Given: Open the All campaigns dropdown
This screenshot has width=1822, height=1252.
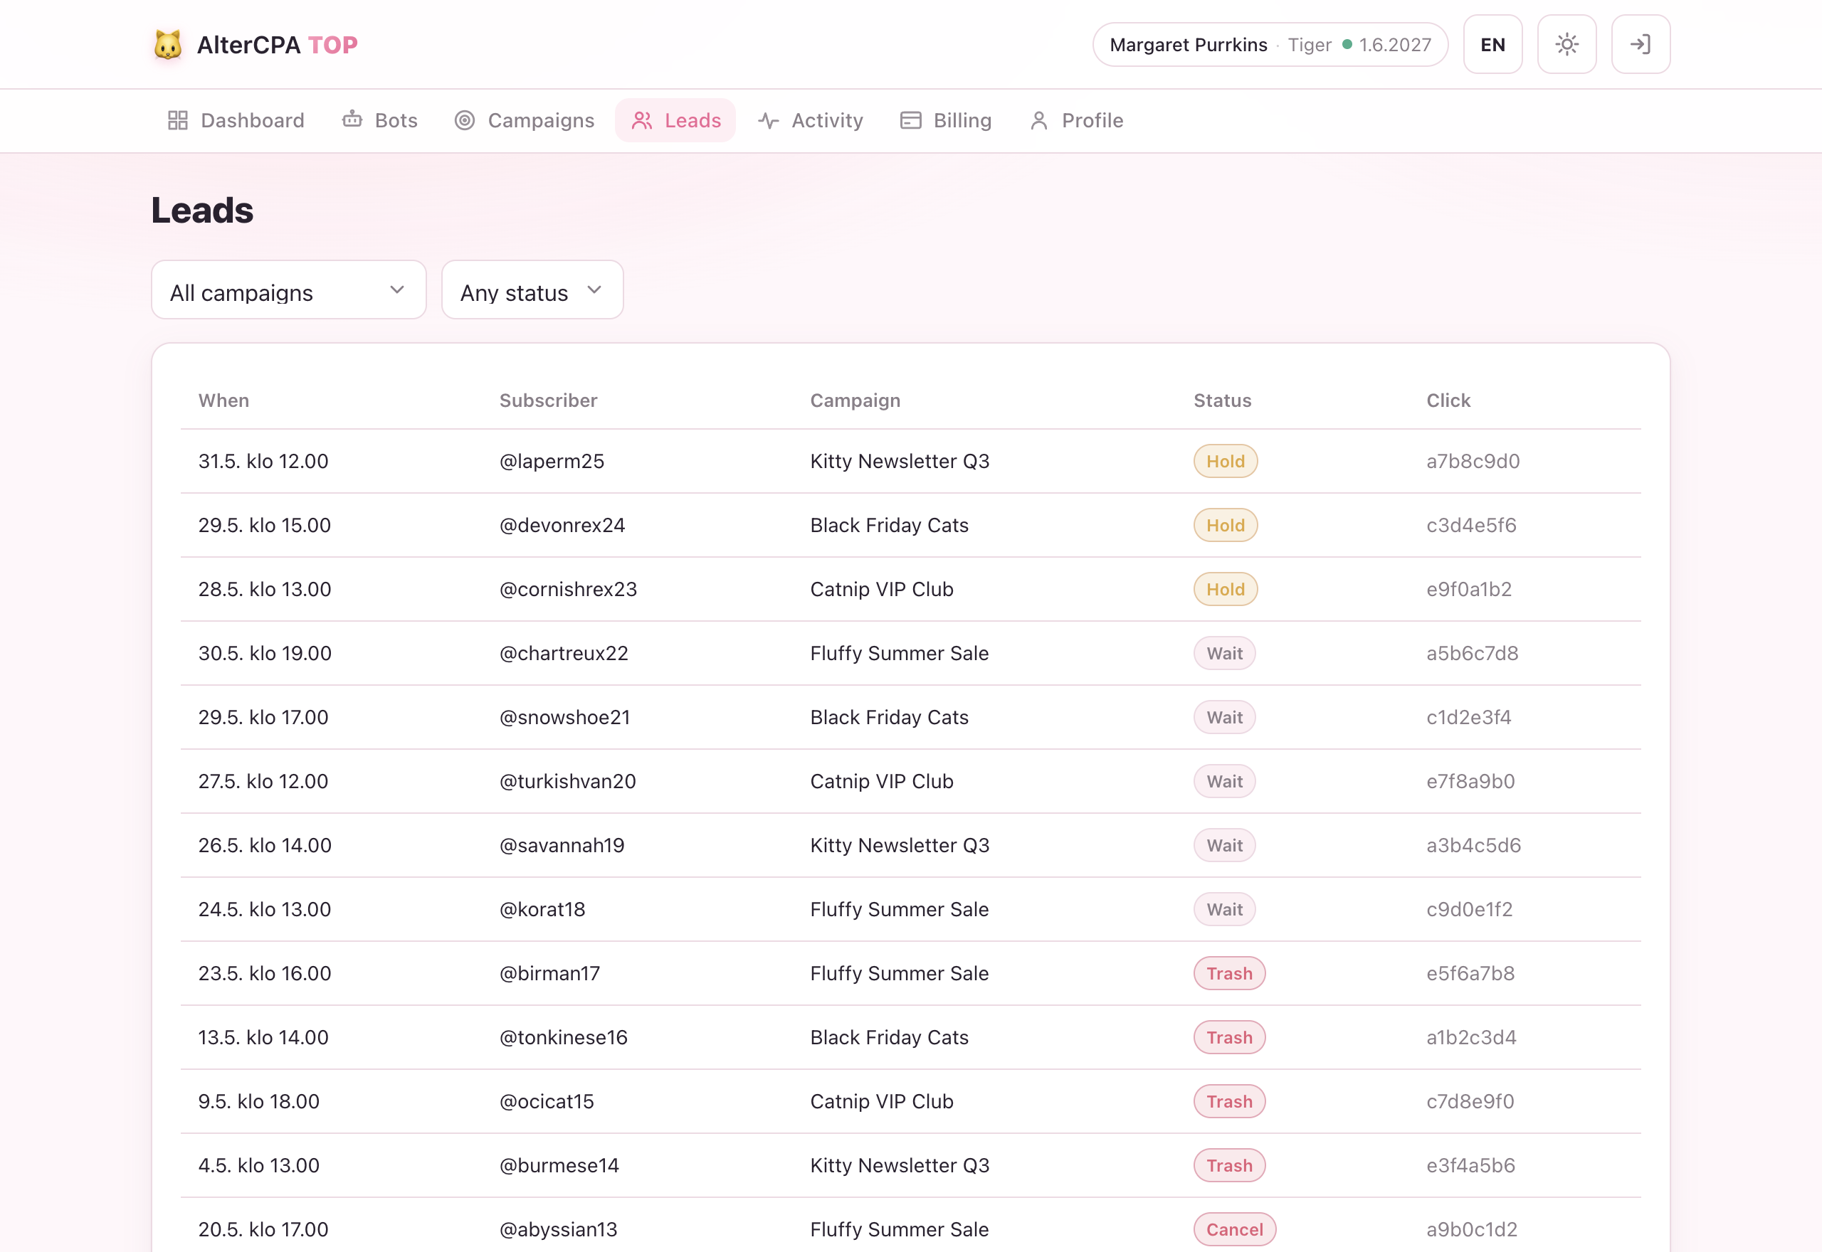Looking at the screenshot, I should [289, 290].
